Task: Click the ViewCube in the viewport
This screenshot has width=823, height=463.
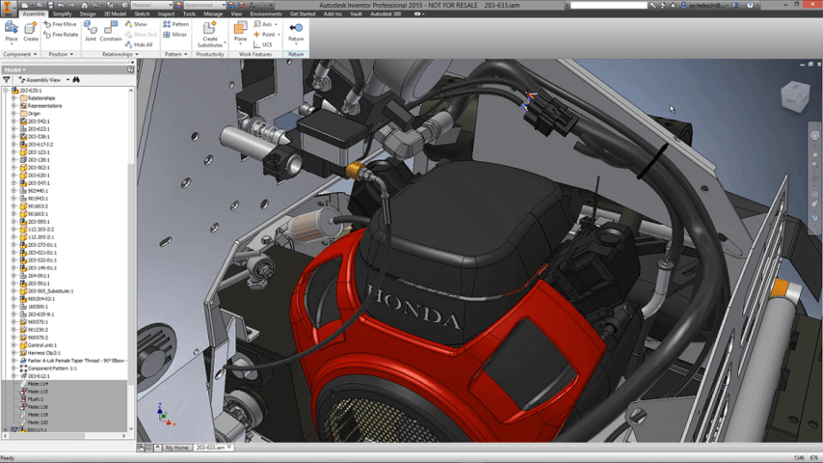Action: (x=795, y=96)
